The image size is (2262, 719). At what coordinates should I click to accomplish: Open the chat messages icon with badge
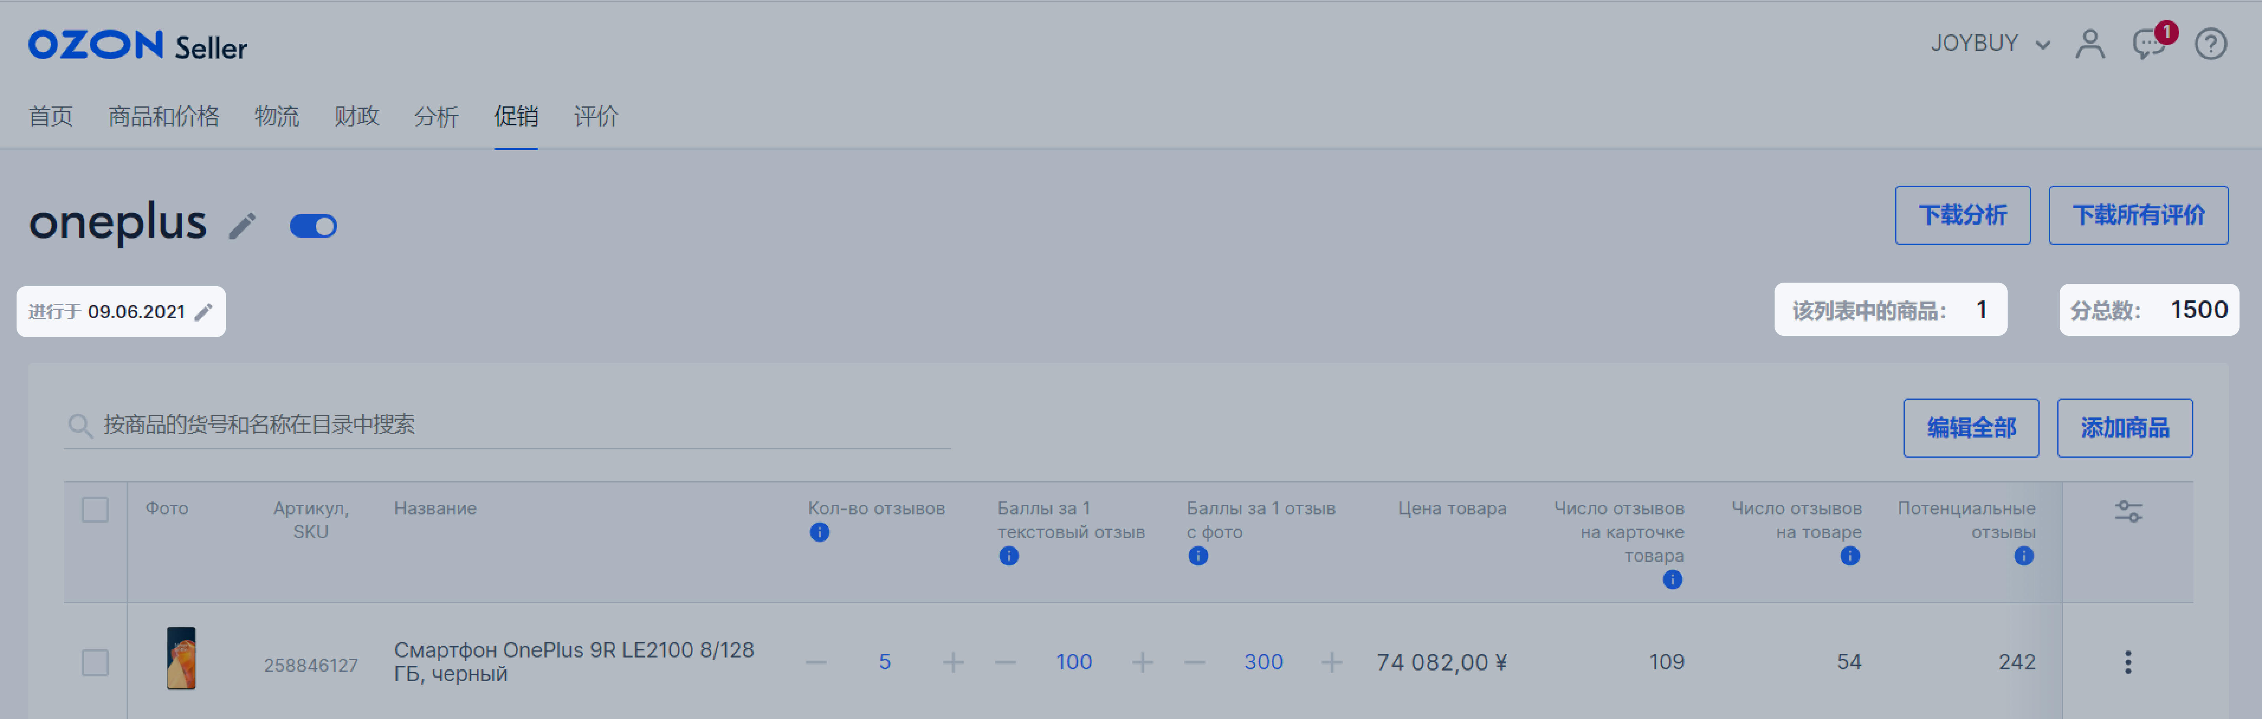click(x=2149, y=43)
